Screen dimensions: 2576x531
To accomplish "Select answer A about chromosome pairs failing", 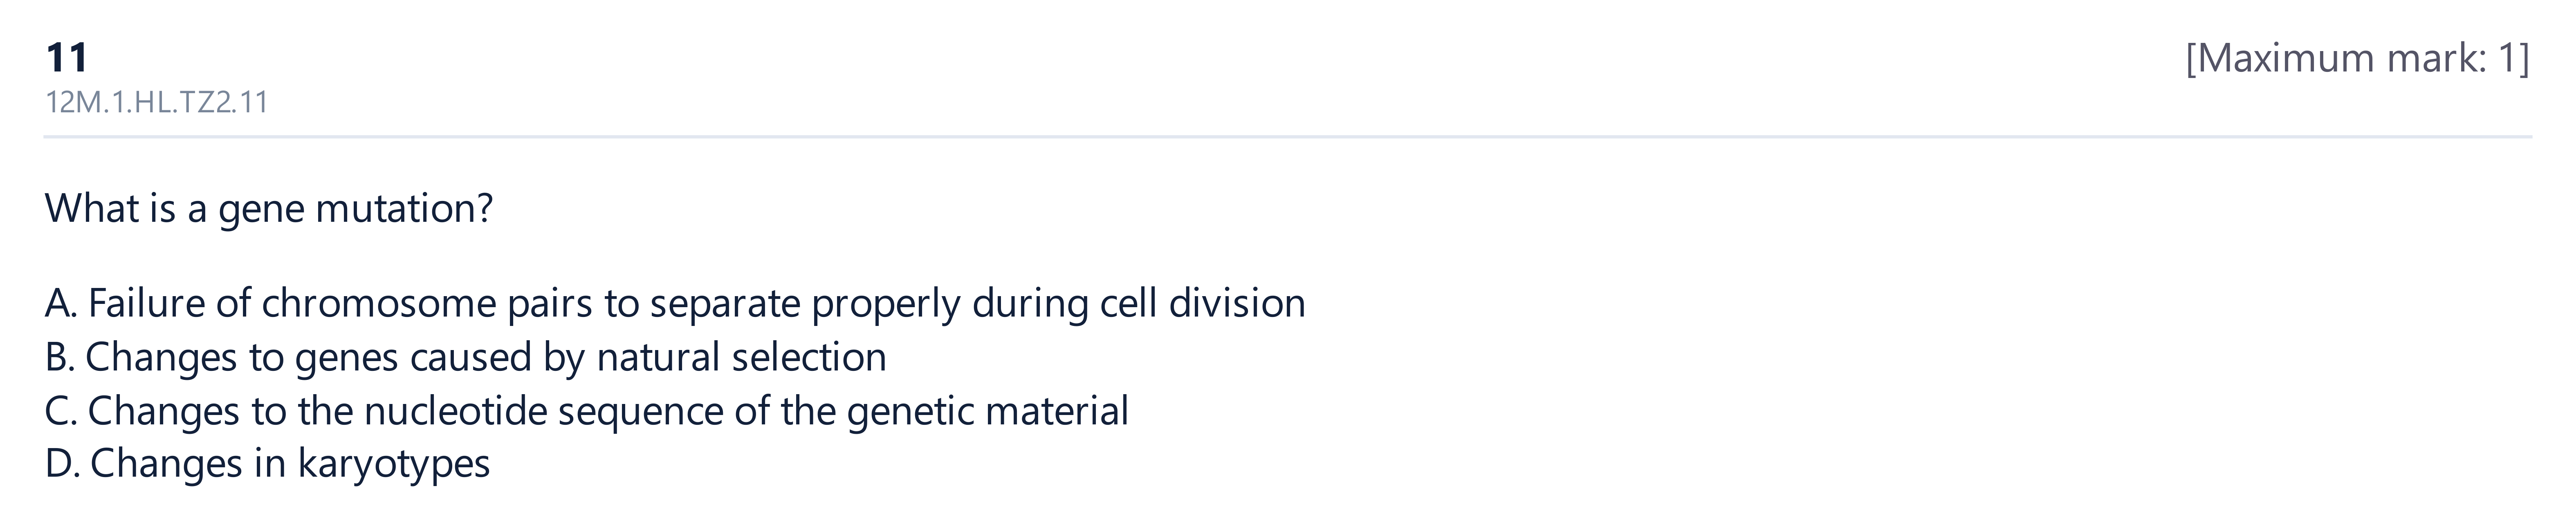I will [675, 303].
